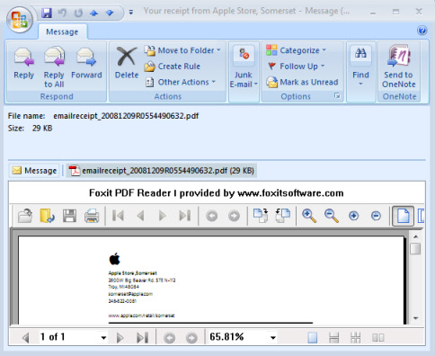This screenshot has width=435, height=356.
Task: Click the Foxit open file icon
Action: (x=25, y=216)
